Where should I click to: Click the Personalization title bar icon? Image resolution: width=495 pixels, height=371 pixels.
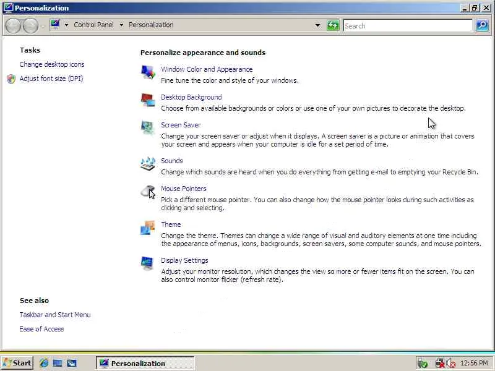click(x=8, y=7)
